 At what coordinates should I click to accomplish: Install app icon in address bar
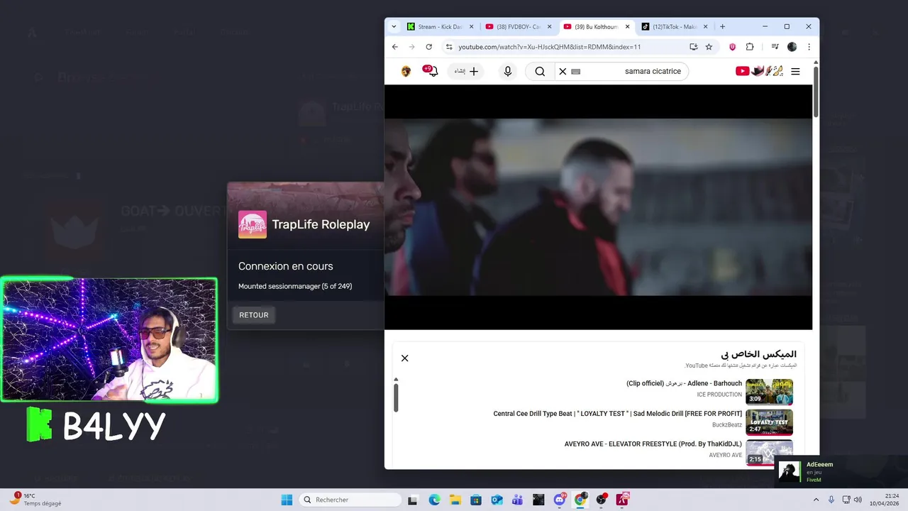coord(693,47)
